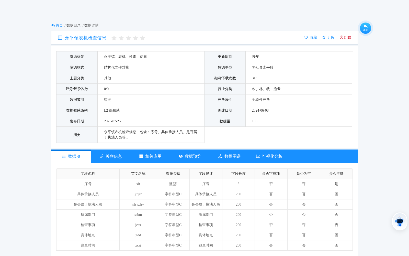Select the jcsx cell
This screenshot has height=256, width=409.
coord(138,225)
